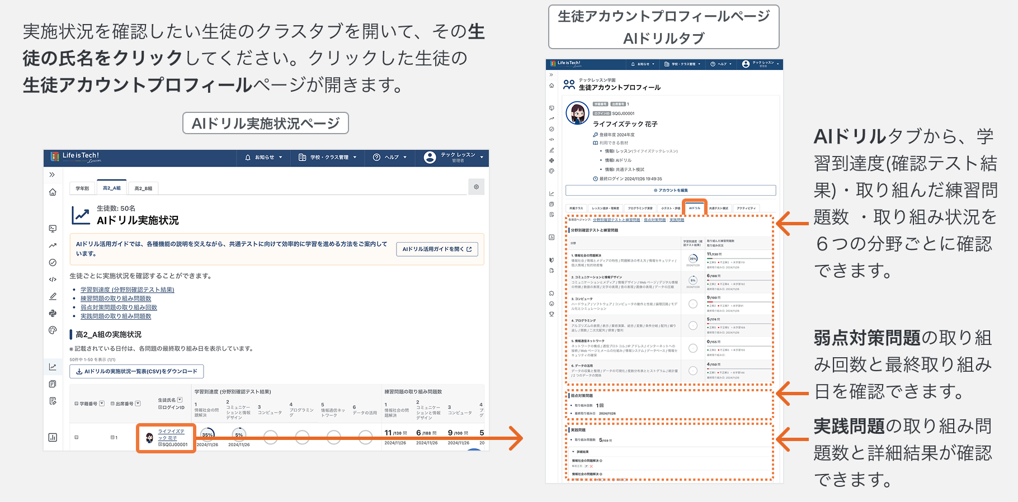The width and height of the screenshot is (1018, 502).
Task: Open gear settings button beside class tabs
Action: coord(476,187)
